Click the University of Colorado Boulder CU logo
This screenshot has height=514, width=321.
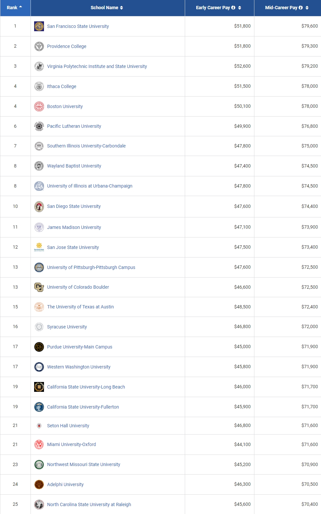point(39,287)
